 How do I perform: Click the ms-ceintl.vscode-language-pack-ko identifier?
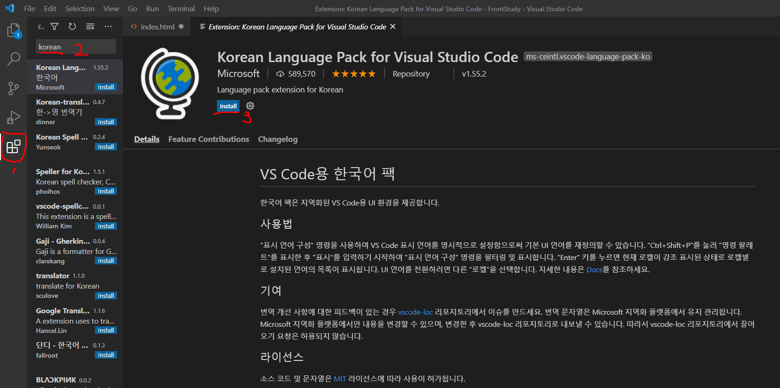[x=588, y=56]
